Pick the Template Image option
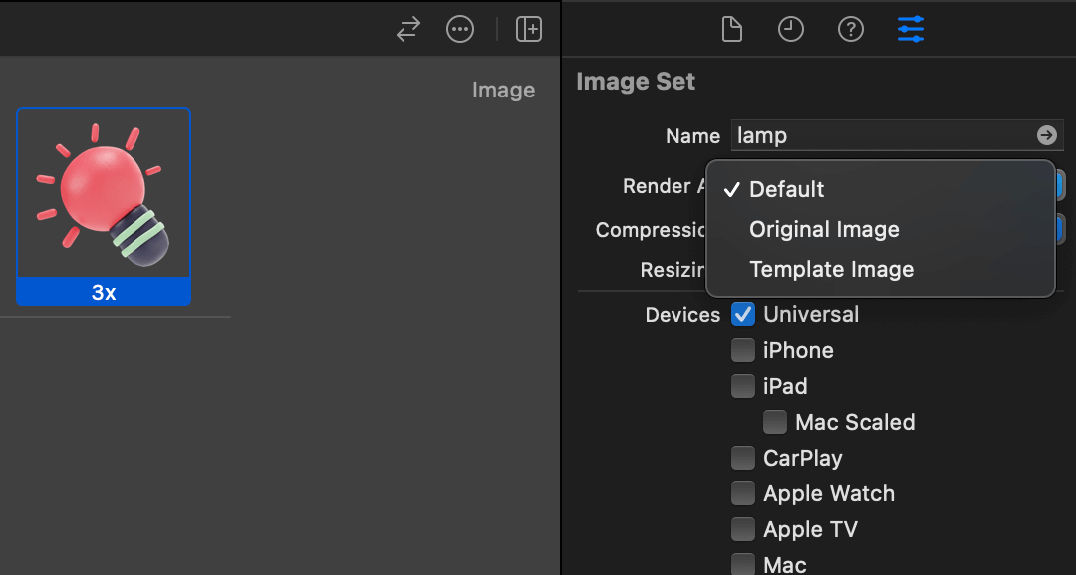 [831, 269]
